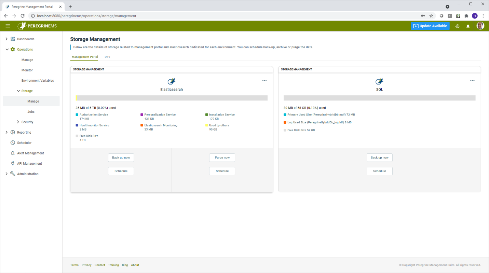The height and width of the screenshot is (273, 489).
Task: Open the Privacy footer link
Action: [x=86, y=265]
